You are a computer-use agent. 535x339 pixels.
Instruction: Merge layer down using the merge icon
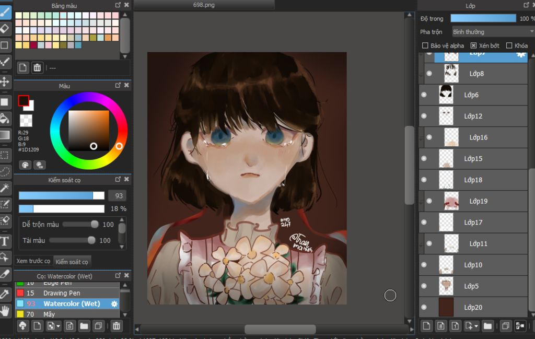pos(520,326)
